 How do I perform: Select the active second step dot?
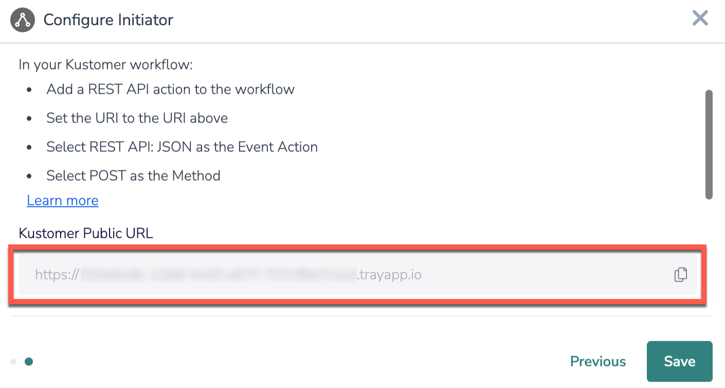point(29,362)
